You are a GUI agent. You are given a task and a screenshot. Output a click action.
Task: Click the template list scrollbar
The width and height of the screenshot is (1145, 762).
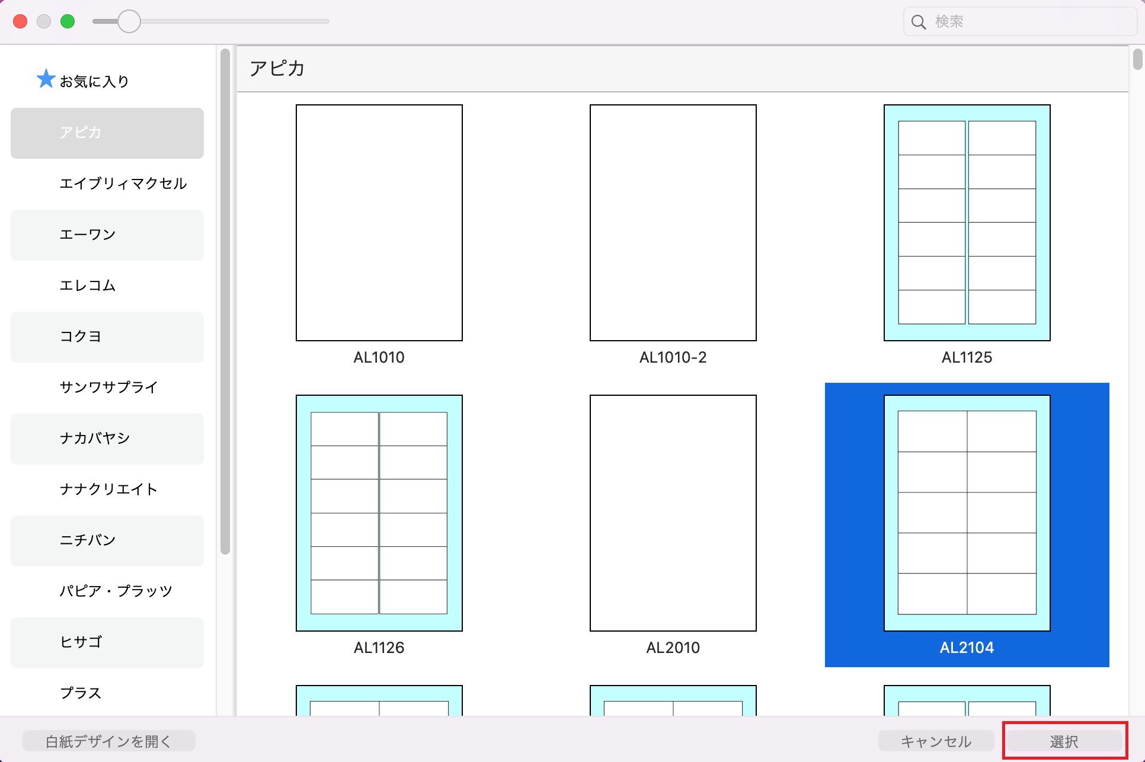1137,60
